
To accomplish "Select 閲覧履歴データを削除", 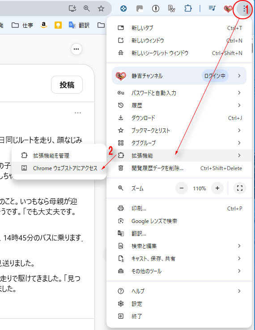I will point(179,168).
